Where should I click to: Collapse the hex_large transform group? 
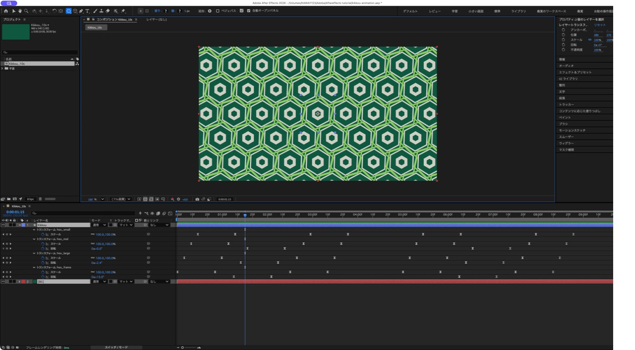tap(34, 253)
